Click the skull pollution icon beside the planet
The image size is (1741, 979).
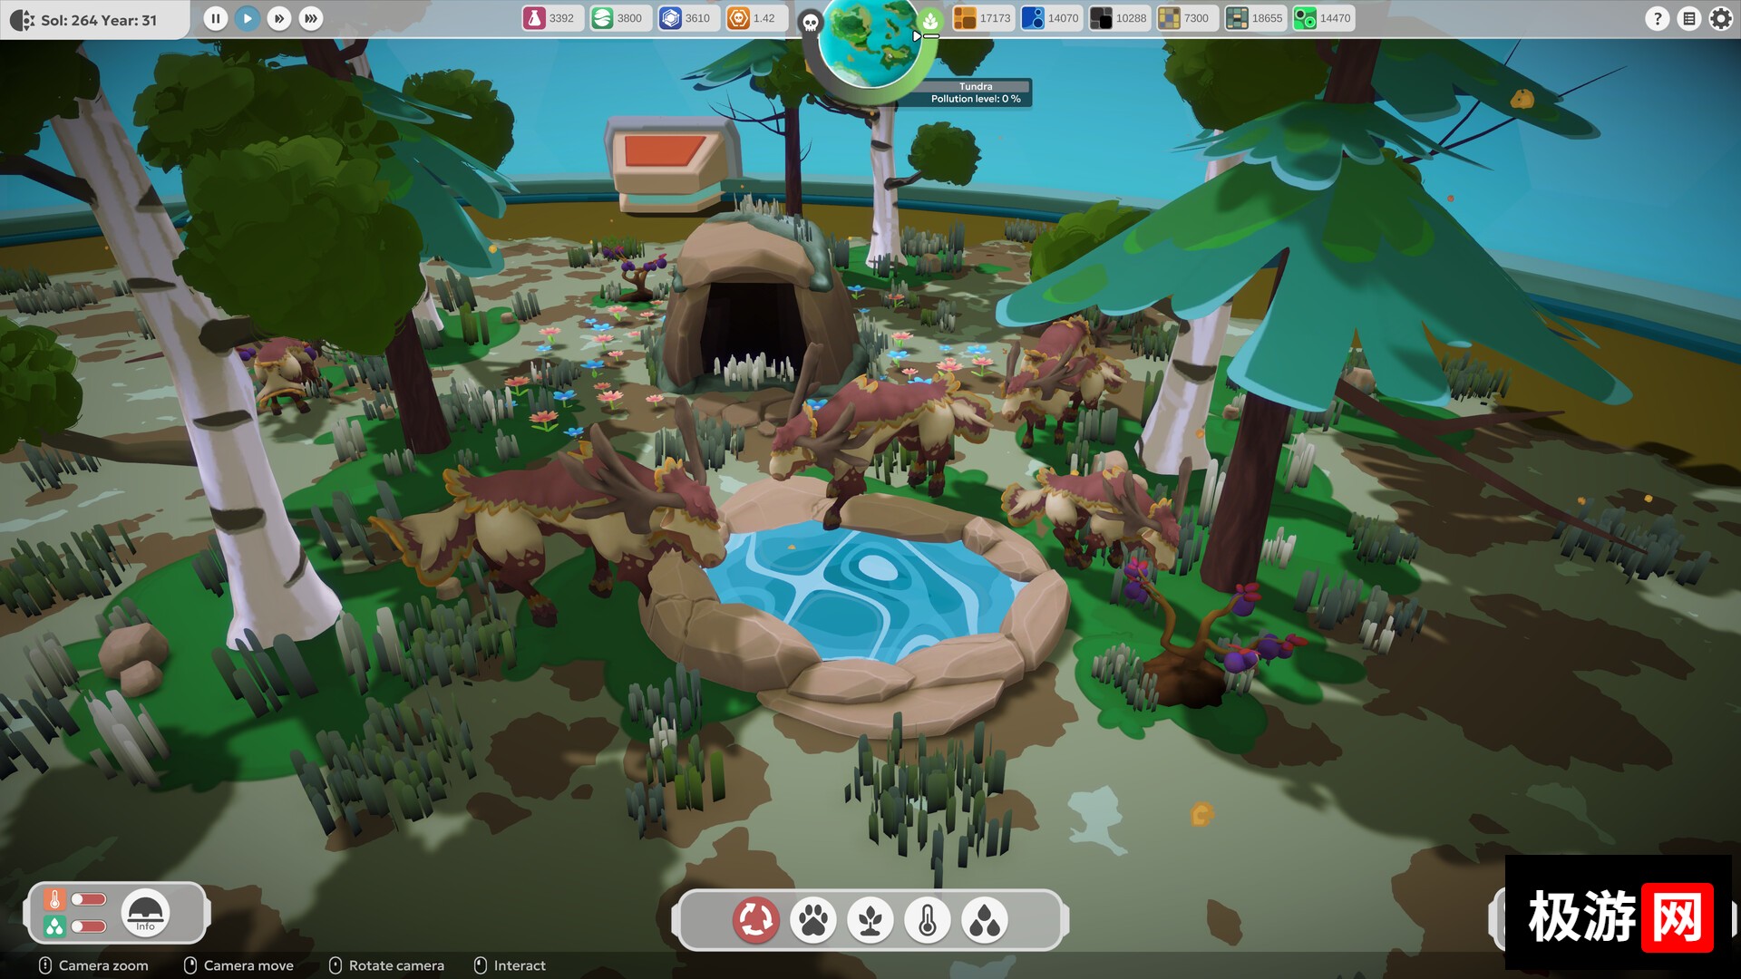(x=811, y=22)
